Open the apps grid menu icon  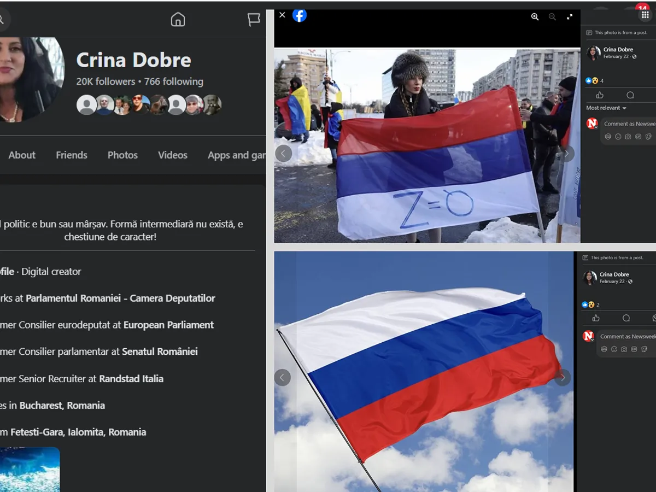pos(645,15)
